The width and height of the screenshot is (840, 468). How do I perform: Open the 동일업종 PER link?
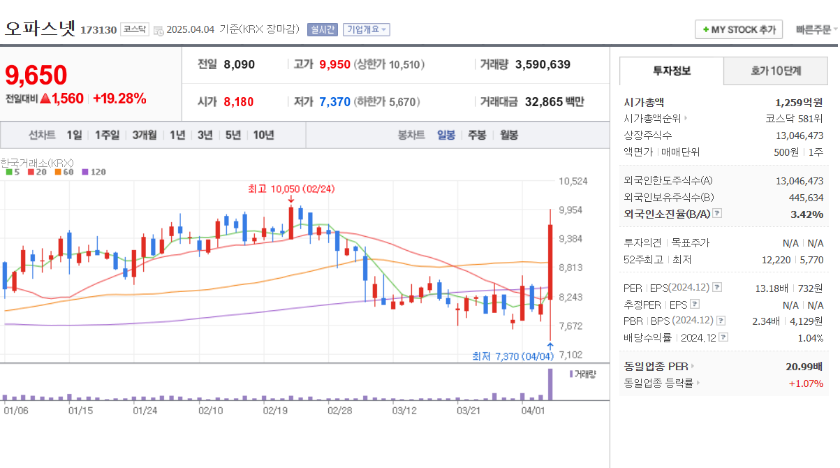656,366
